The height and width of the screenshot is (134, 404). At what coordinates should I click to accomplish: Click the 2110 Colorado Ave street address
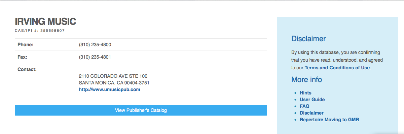point(113,76)
